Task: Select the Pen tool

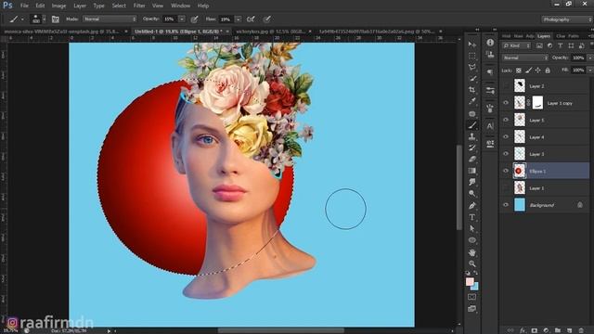Action: coord(472,206)
